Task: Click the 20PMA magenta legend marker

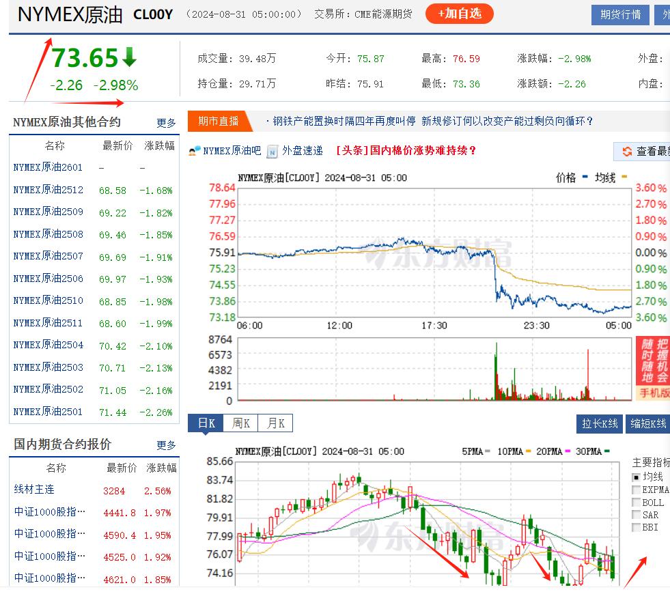Action: (x=568, y=451)
